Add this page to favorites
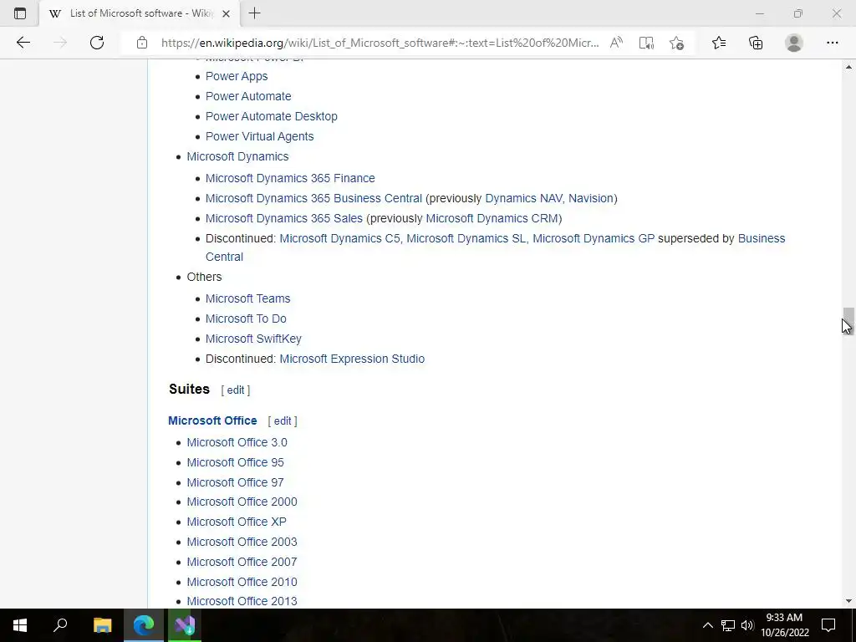 pyautogui.click(x=676, y=43)
